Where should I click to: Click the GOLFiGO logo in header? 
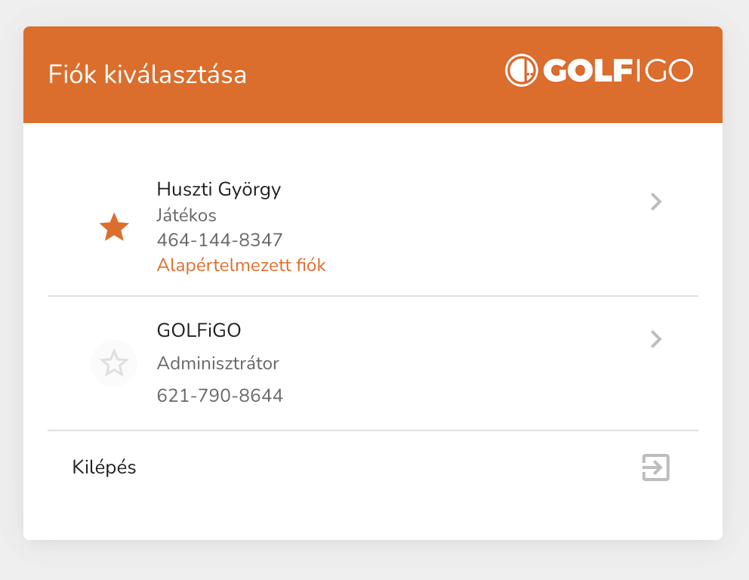coord(599,71)
